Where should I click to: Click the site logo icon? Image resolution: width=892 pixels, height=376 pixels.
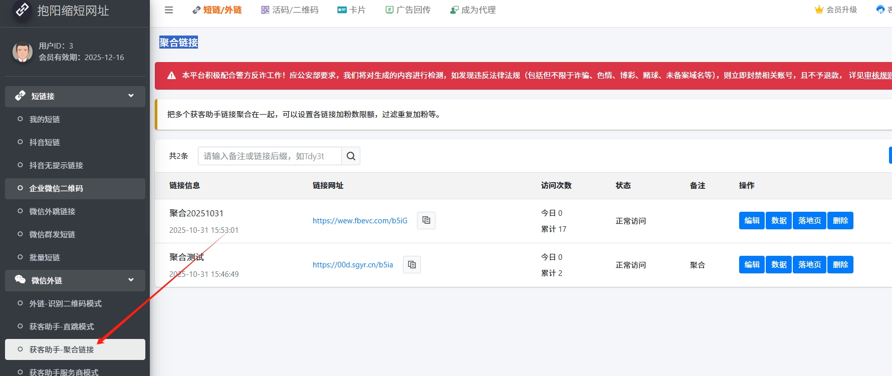pyautogui.click(x=22, y=10)
